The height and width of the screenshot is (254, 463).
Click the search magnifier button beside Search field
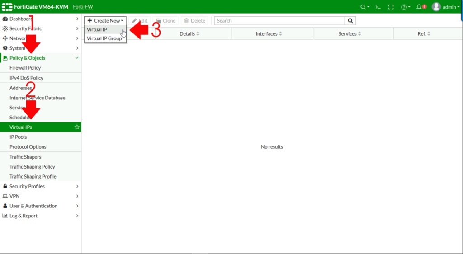(350, 21)
